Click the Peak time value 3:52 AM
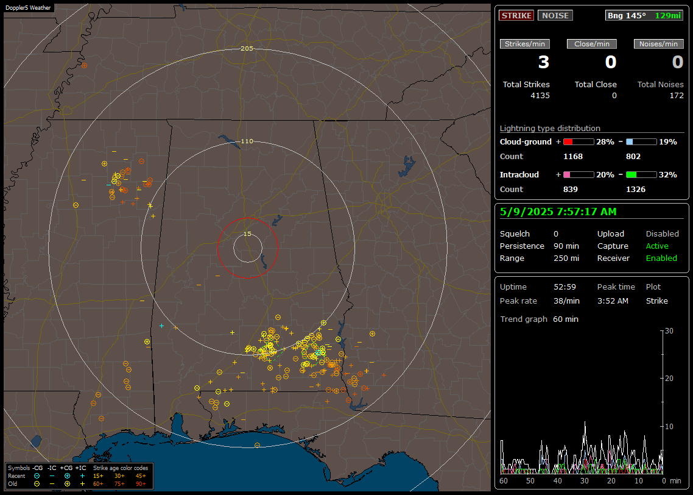 pyautogui.click(x=613, y=301)
